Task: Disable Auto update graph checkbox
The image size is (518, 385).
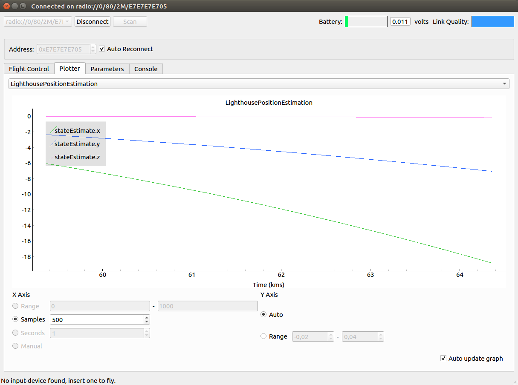Action: 443,359
